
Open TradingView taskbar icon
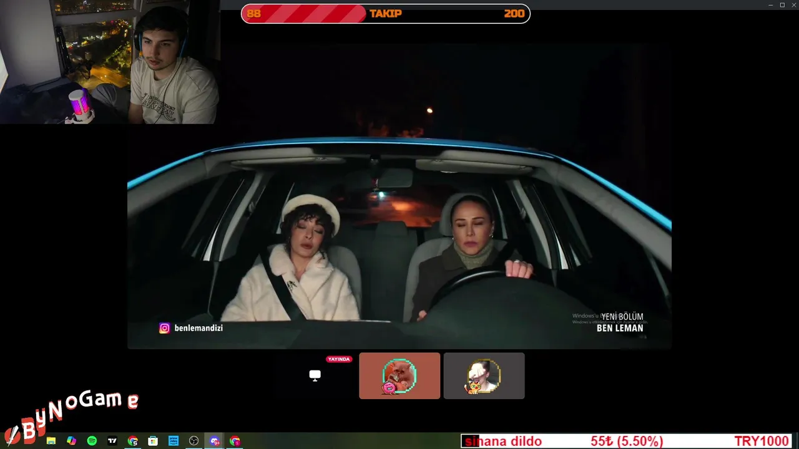click(x=112, y=441)
